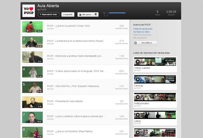Image resolution: width=203 pixels, height=138 pixels.
Task: Play the Ciencias playlist icon
Action: pos(138,79)
